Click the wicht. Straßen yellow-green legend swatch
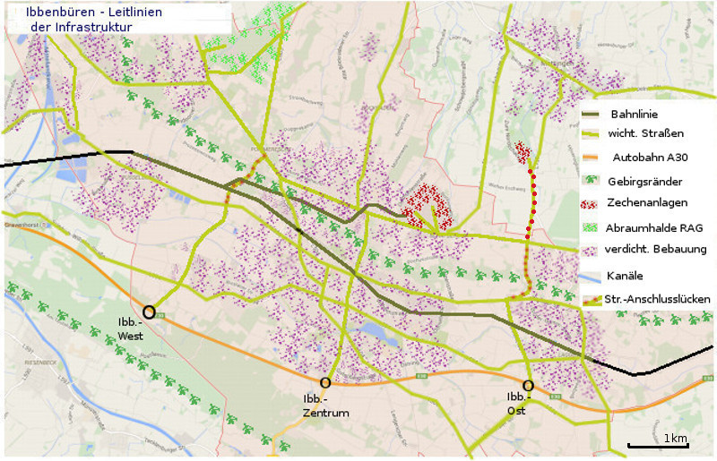Image resolution: width=717 pixels, height=461 pixels. click(x=592, y=134)
